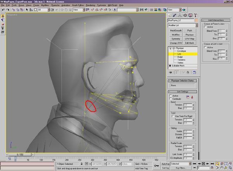Image resolution: width=233 pixels, height=171 pixels.
Task: Click the object color swatch beside name
Action: (197, 20)
